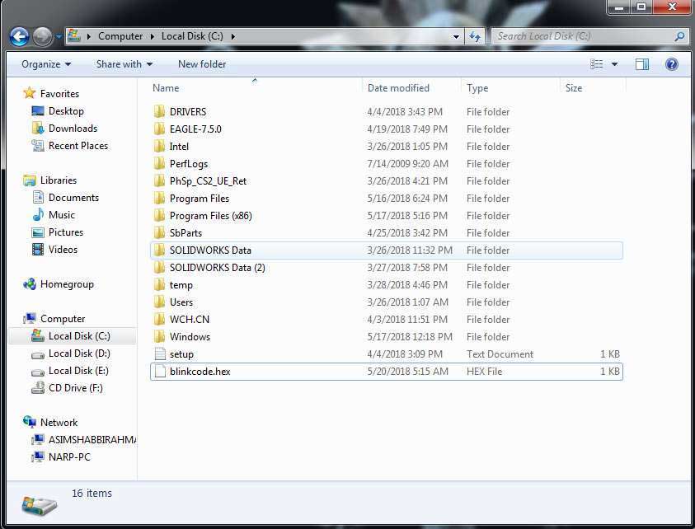Select the PhSp_CS2_UE_Ret folder icon
Screen dimensions: 695x529
pos(160,180)
